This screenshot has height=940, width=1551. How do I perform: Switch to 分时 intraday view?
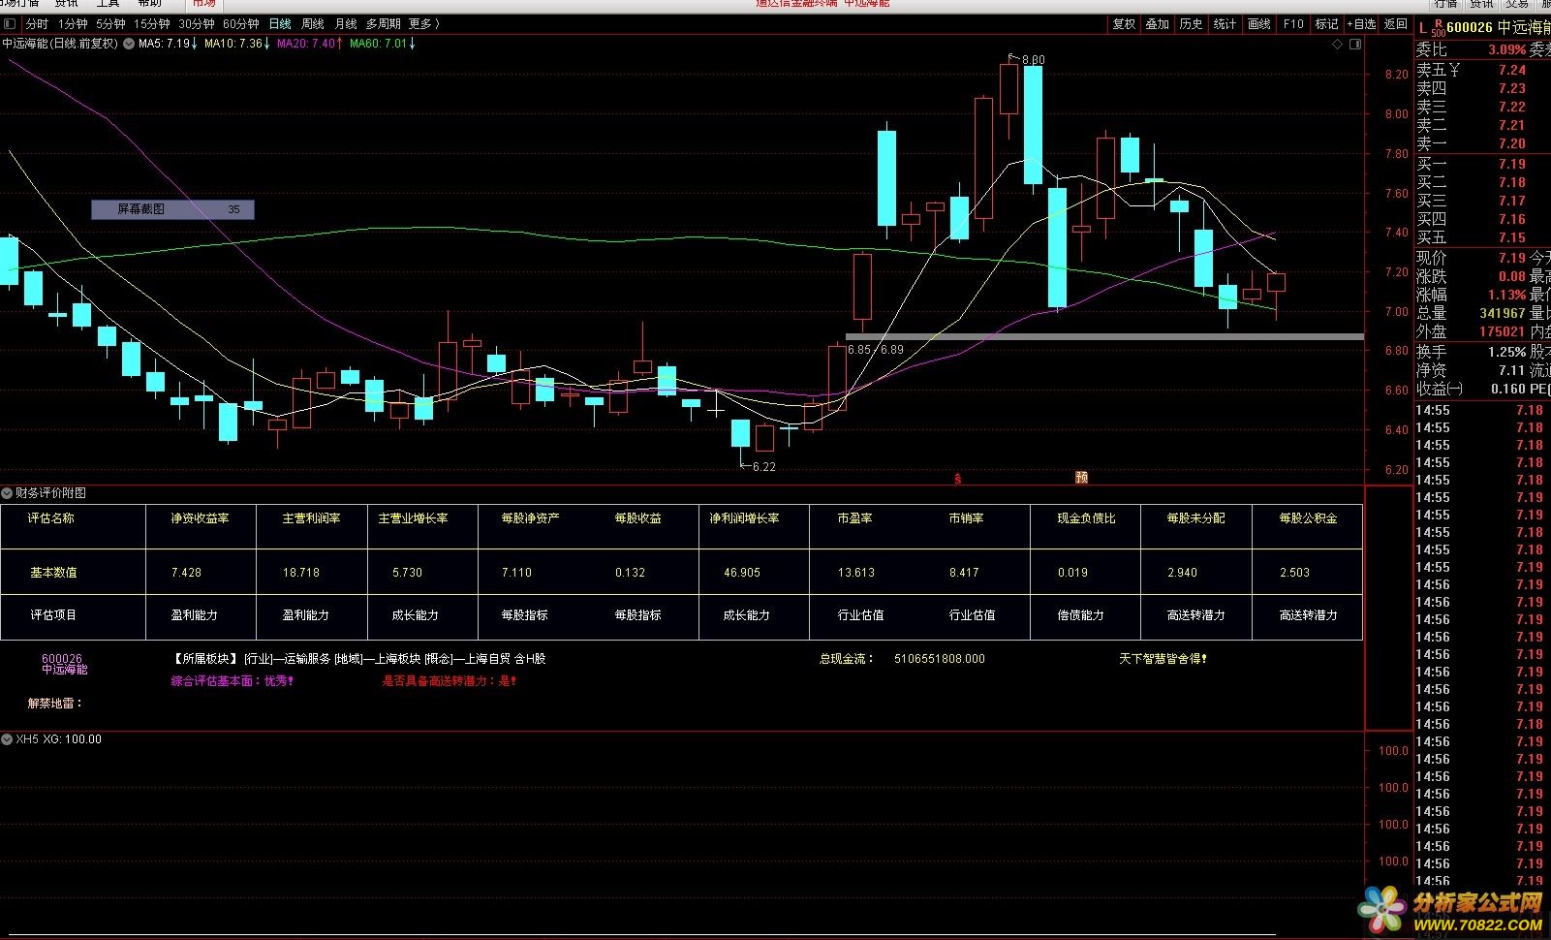tap(37, 24)
